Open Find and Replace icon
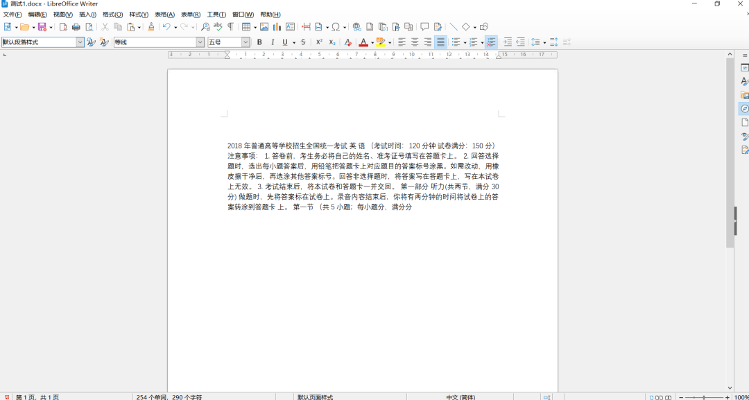This screenshot has height=400, width=749. click(x=205, y=27)
